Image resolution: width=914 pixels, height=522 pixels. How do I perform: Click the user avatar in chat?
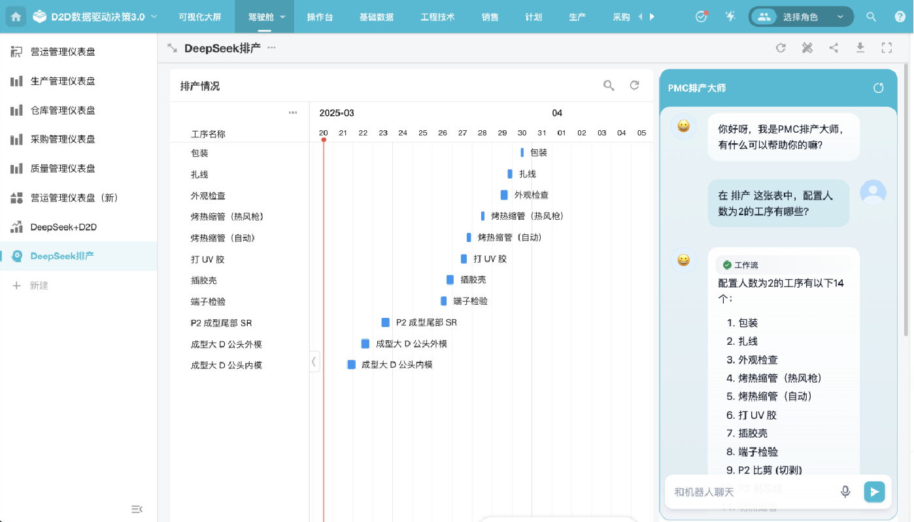coord(873,192)
